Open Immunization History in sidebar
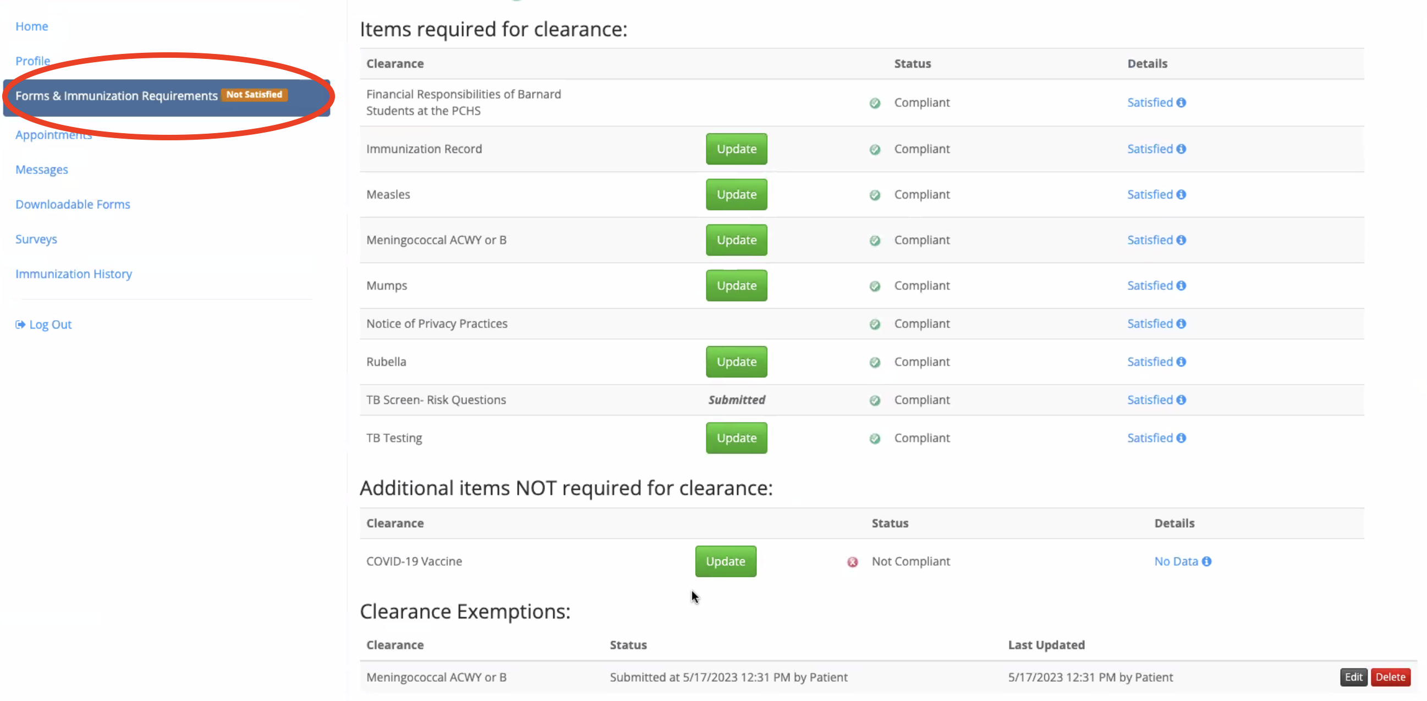This screenshot has height=701, width=1427. point(74,274)
